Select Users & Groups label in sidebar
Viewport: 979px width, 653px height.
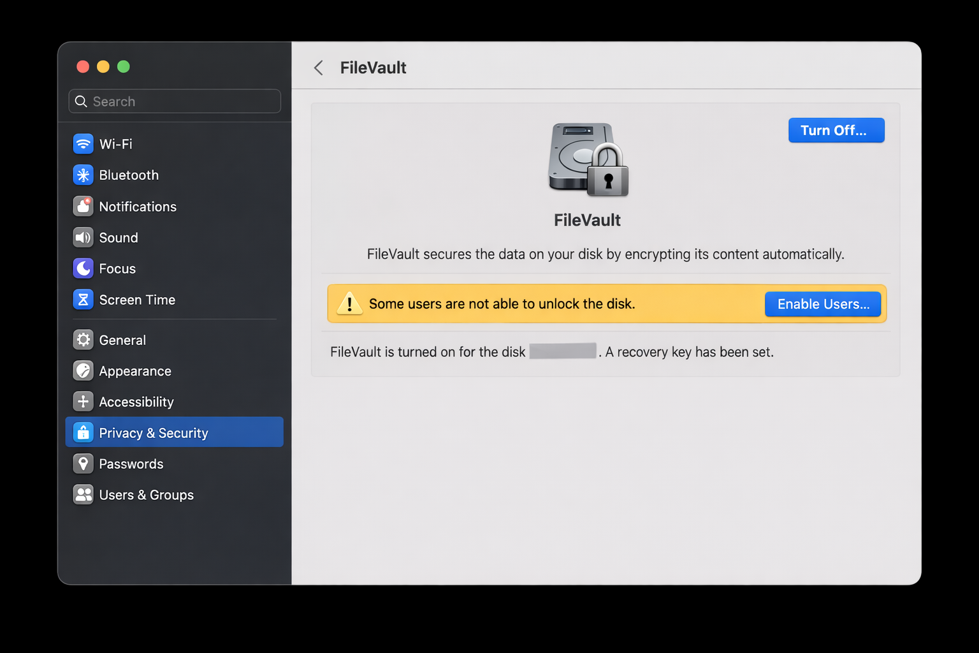click(x=147, y=495)
